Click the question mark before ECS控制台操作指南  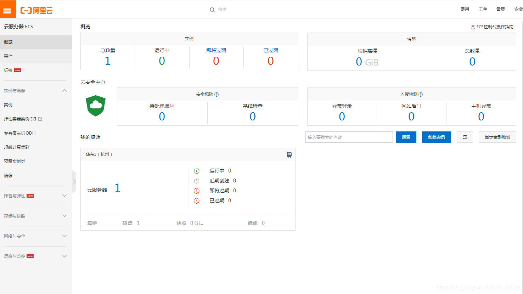tap(472, 27)
